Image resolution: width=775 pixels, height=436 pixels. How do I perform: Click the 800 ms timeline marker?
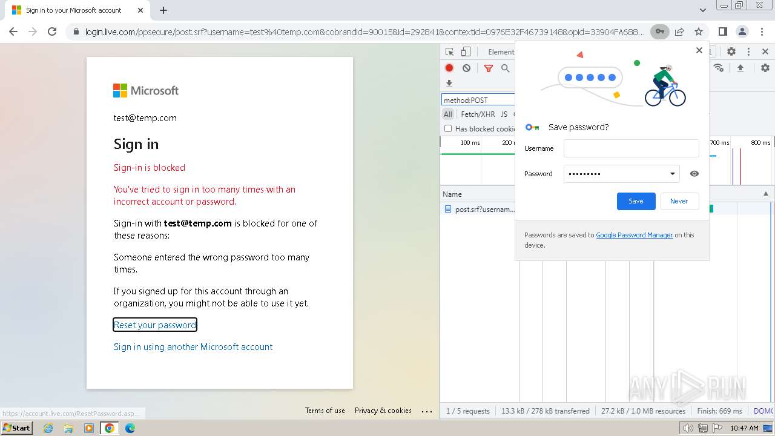pos(760,143)
